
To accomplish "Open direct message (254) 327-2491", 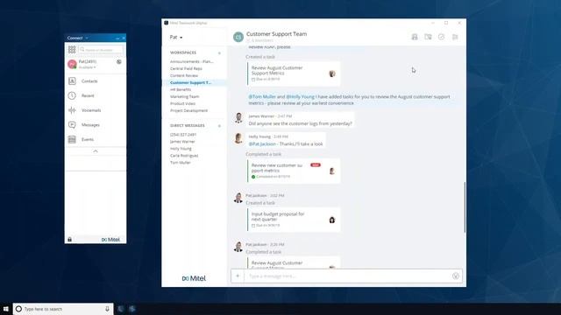I will tap(183, 135).
